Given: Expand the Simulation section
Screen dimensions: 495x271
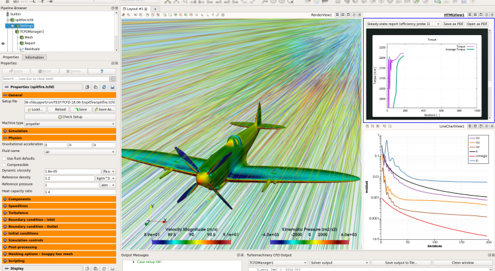Looking at the screenshot, I should point(59,131).
